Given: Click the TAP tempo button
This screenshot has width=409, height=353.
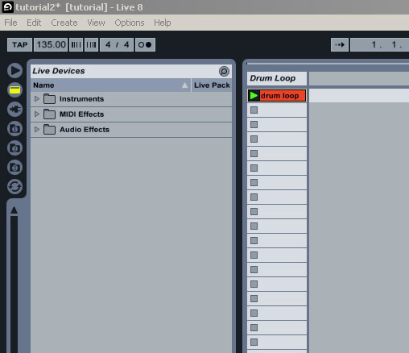Looking at the screenshot, I should pyautogui.click(x=19, y=44).
